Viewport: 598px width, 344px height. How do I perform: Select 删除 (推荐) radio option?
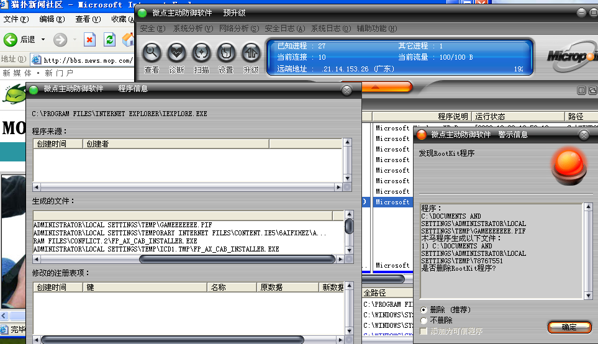coord(424,310)
